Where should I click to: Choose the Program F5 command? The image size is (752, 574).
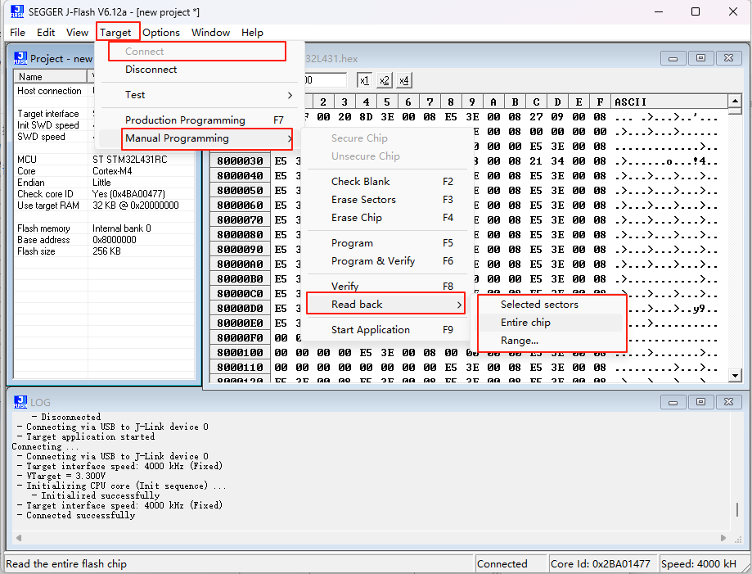point(386,243)
